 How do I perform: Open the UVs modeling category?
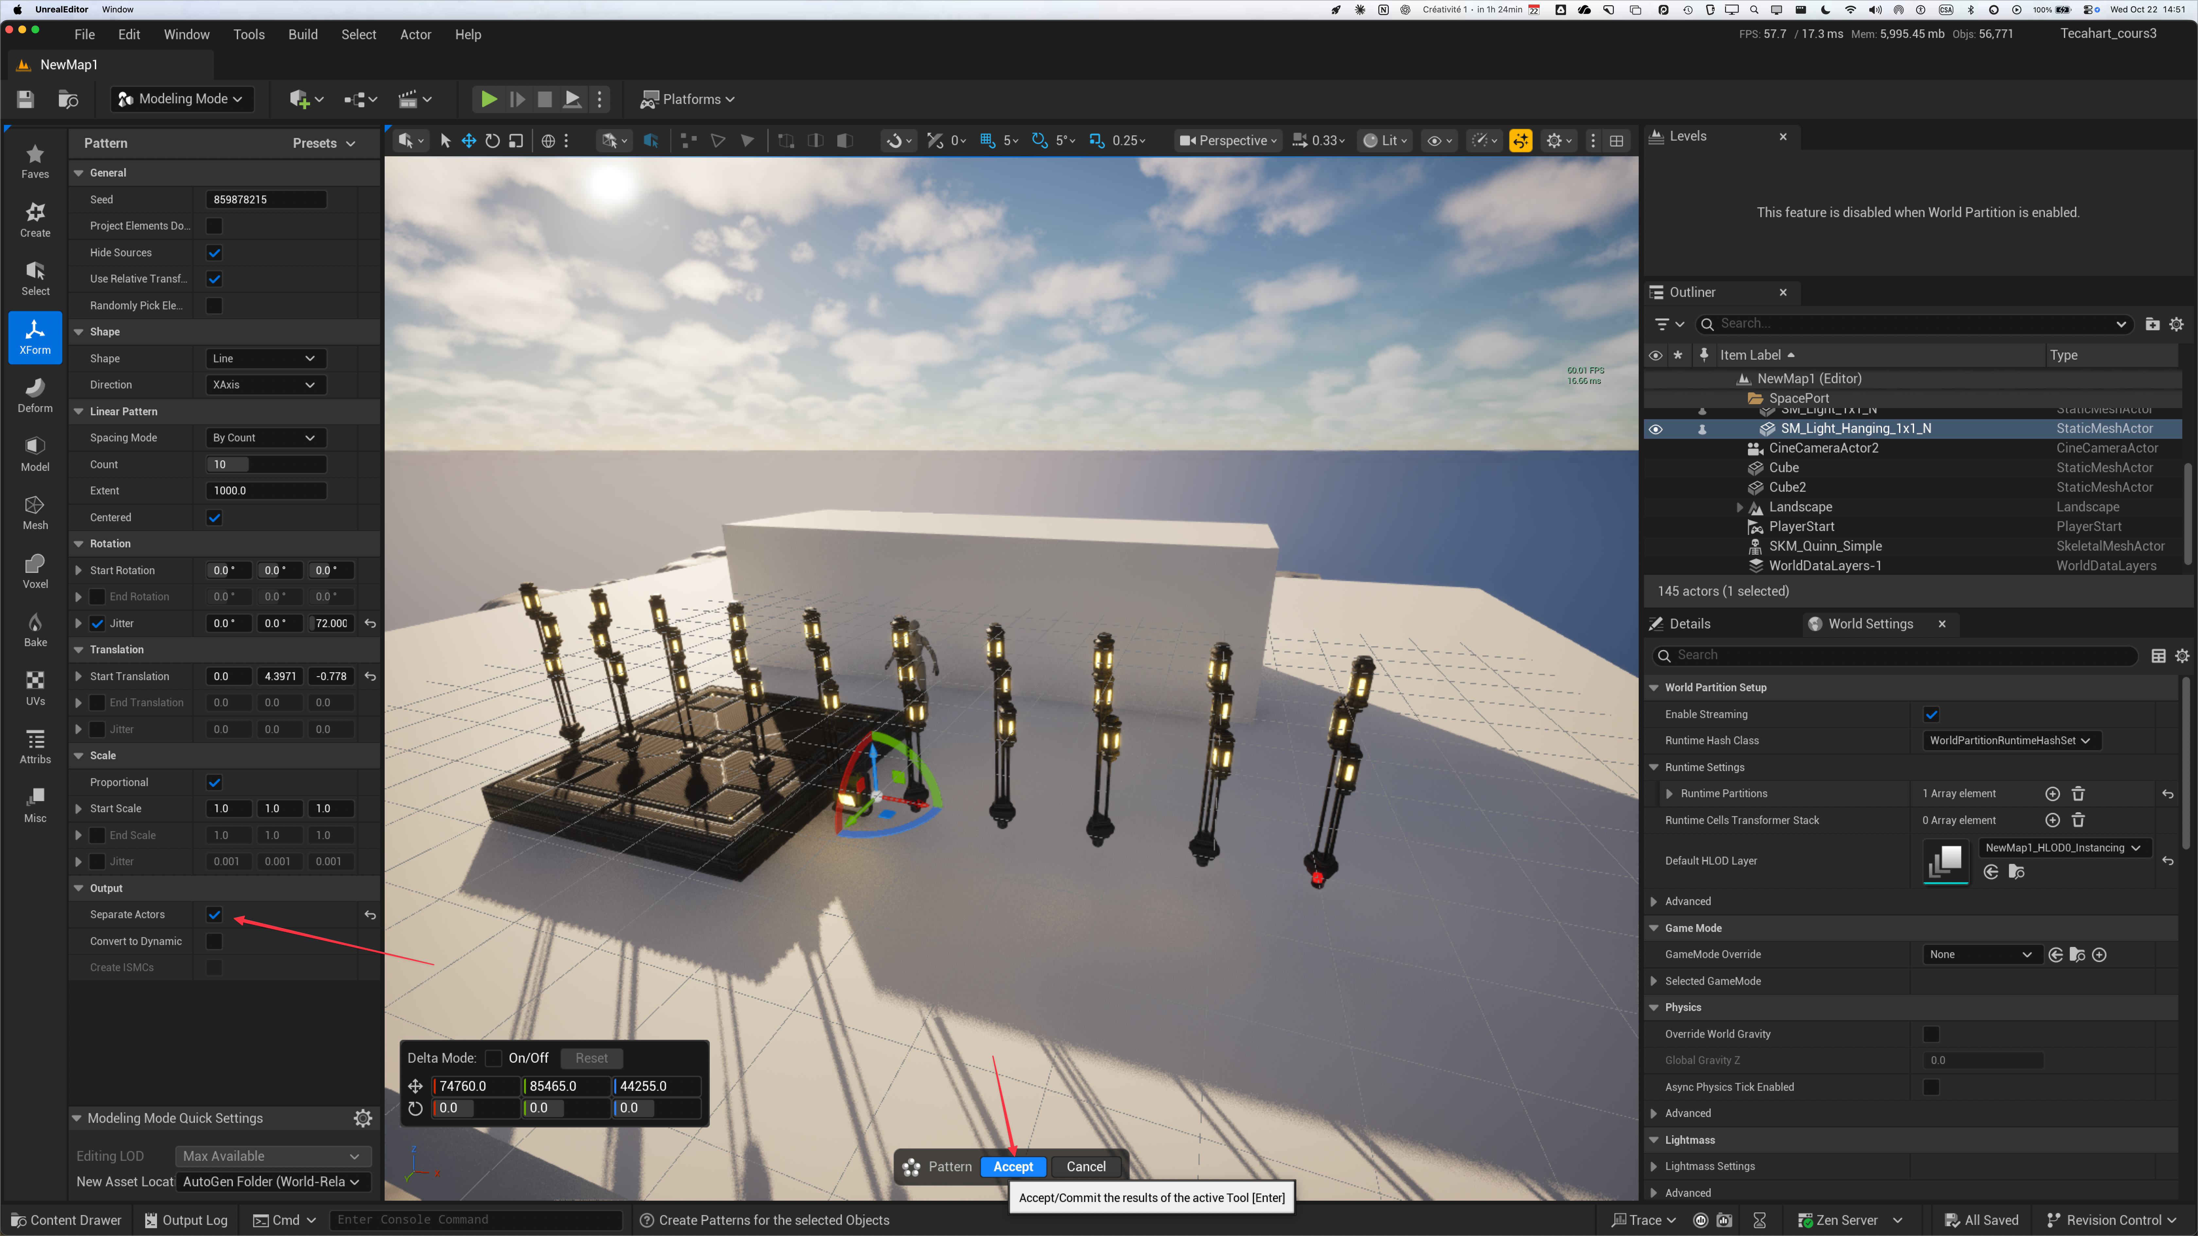35,688
